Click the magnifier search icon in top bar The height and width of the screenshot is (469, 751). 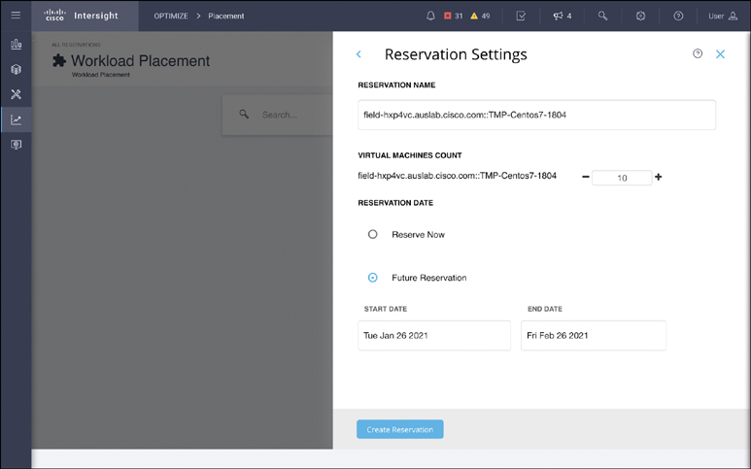pos(603,16)
